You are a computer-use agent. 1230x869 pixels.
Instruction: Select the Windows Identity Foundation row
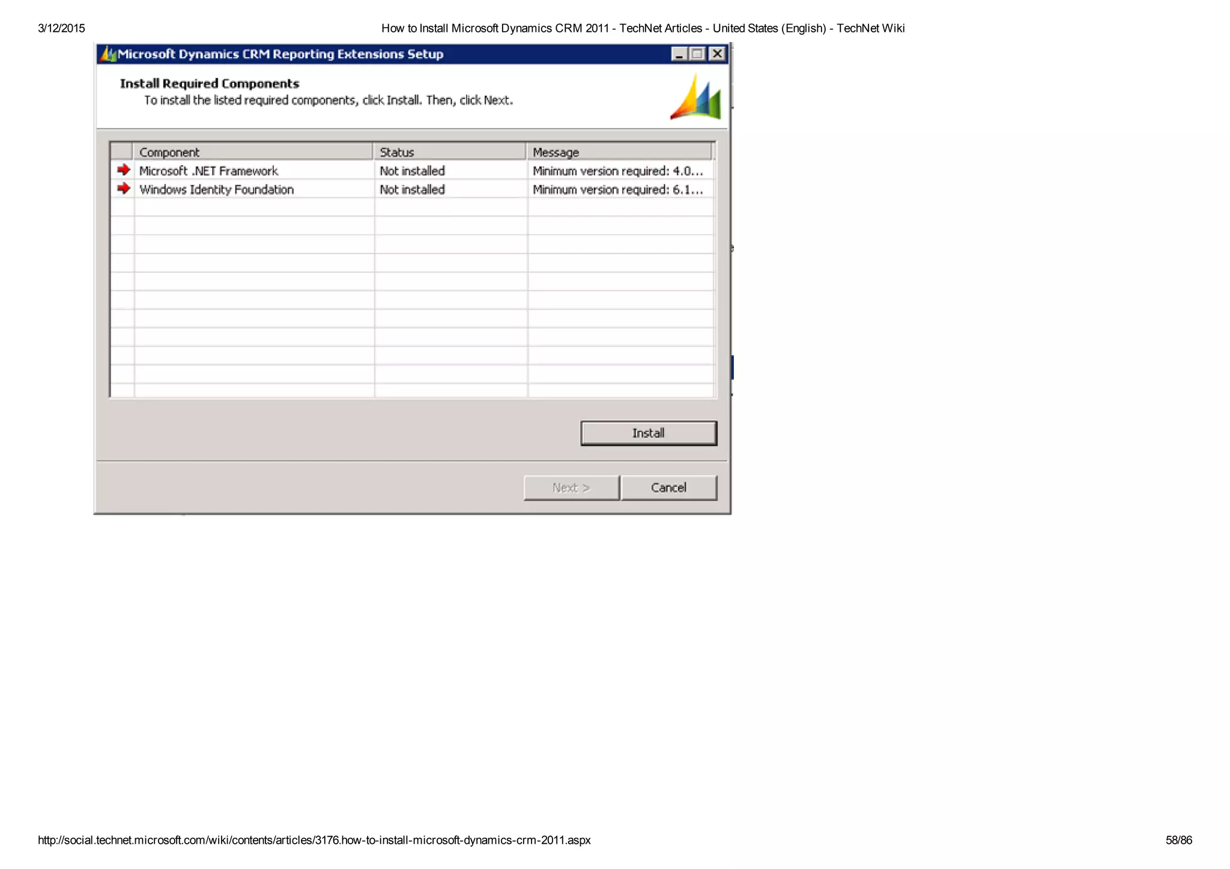413,189
